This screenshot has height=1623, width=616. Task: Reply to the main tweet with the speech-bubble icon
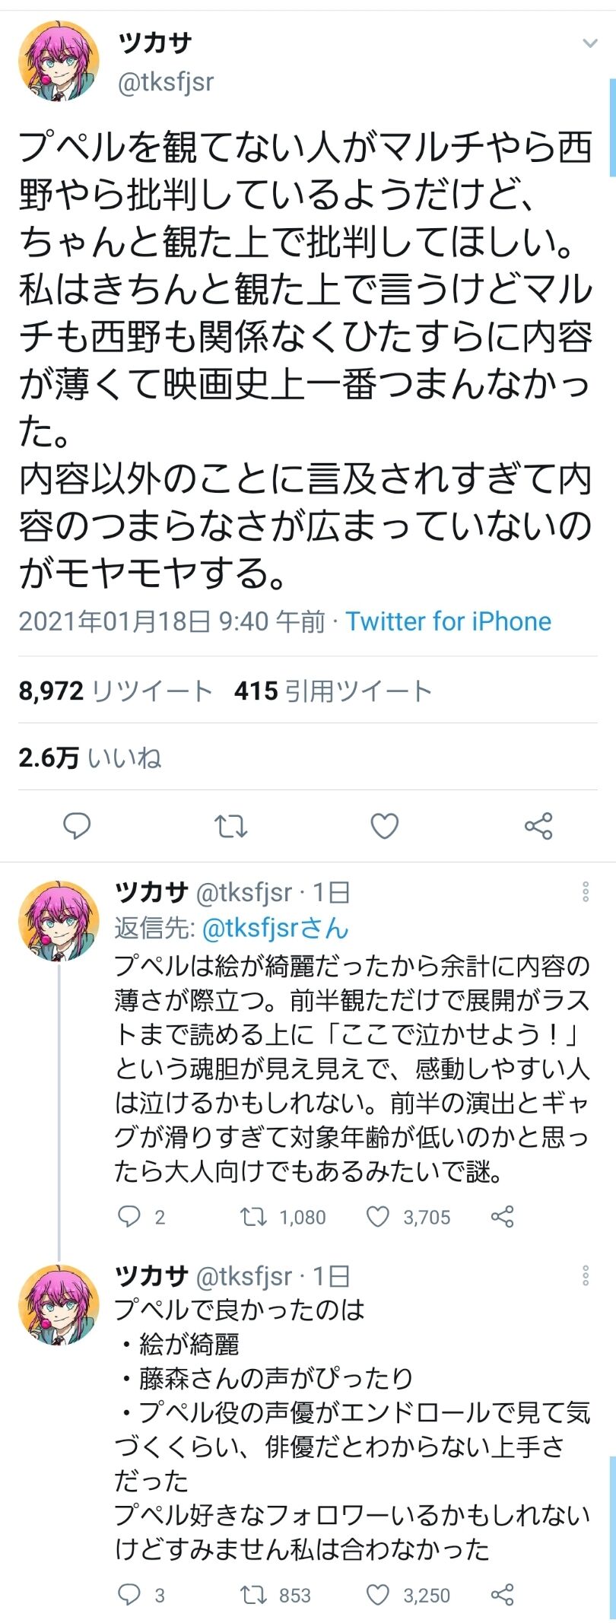[x=77, y=825]
